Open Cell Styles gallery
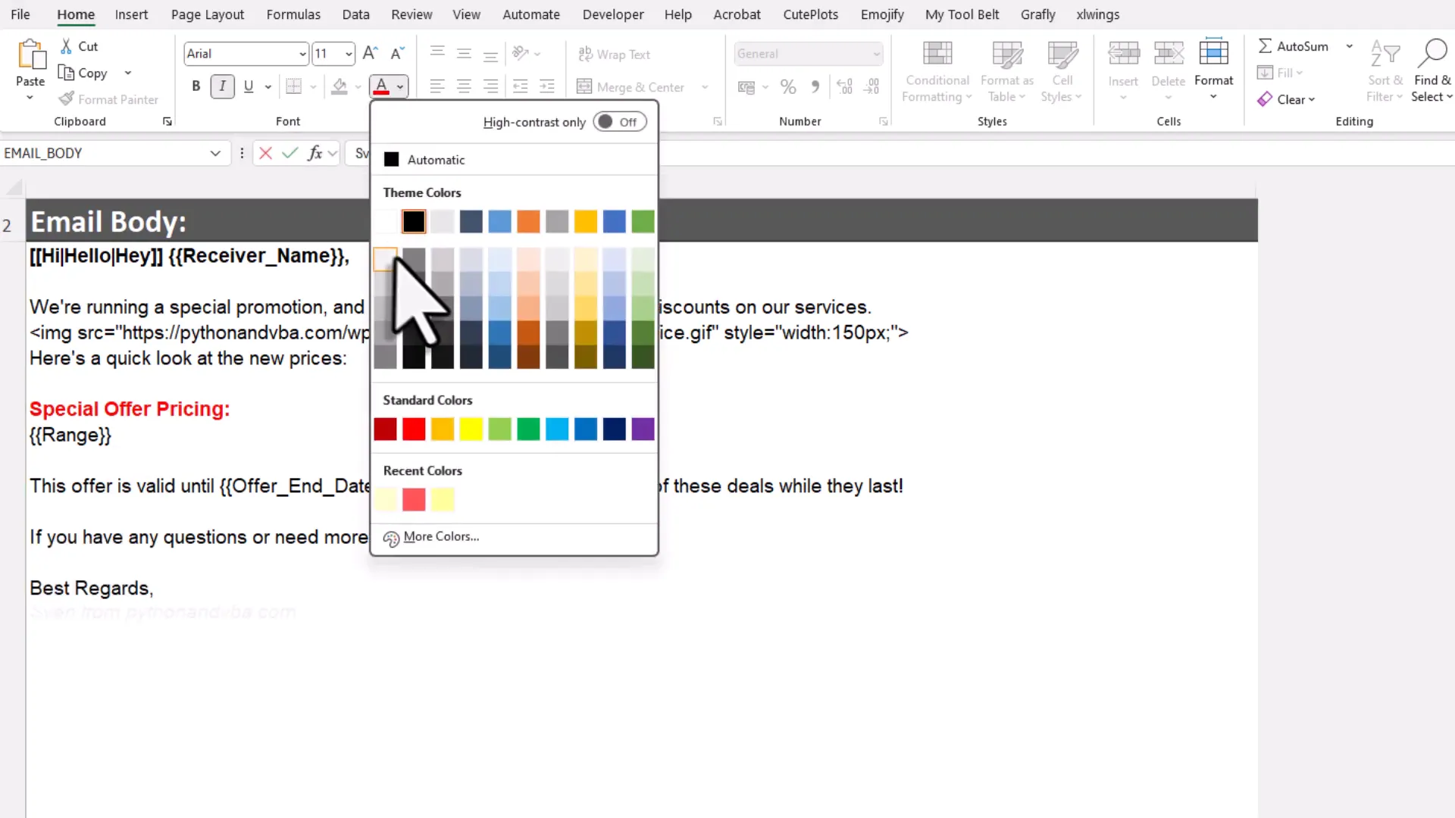Screen dimensions: 1455x818 [1060, 72]
